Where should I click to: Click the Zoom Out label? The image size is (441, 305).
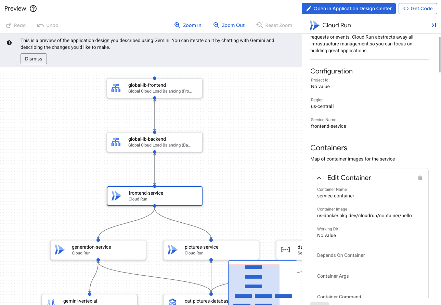(x=233, y=25)
